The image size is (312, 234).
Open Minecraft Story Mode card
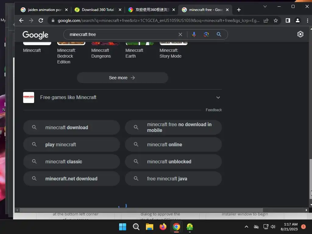[x=173, y=50]
